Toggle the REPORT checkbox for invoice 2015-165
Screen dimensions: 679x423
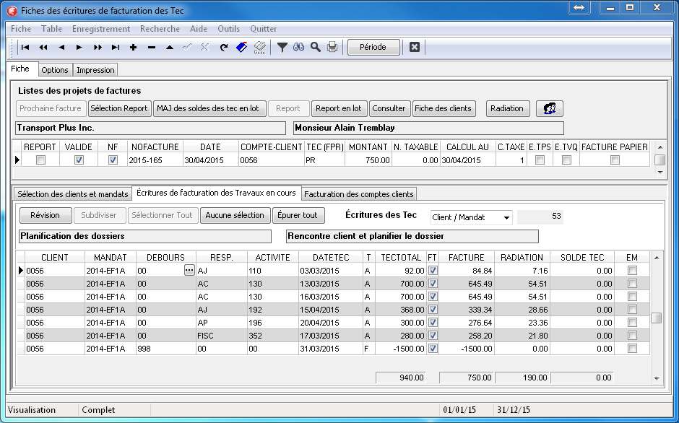[40, 160]
